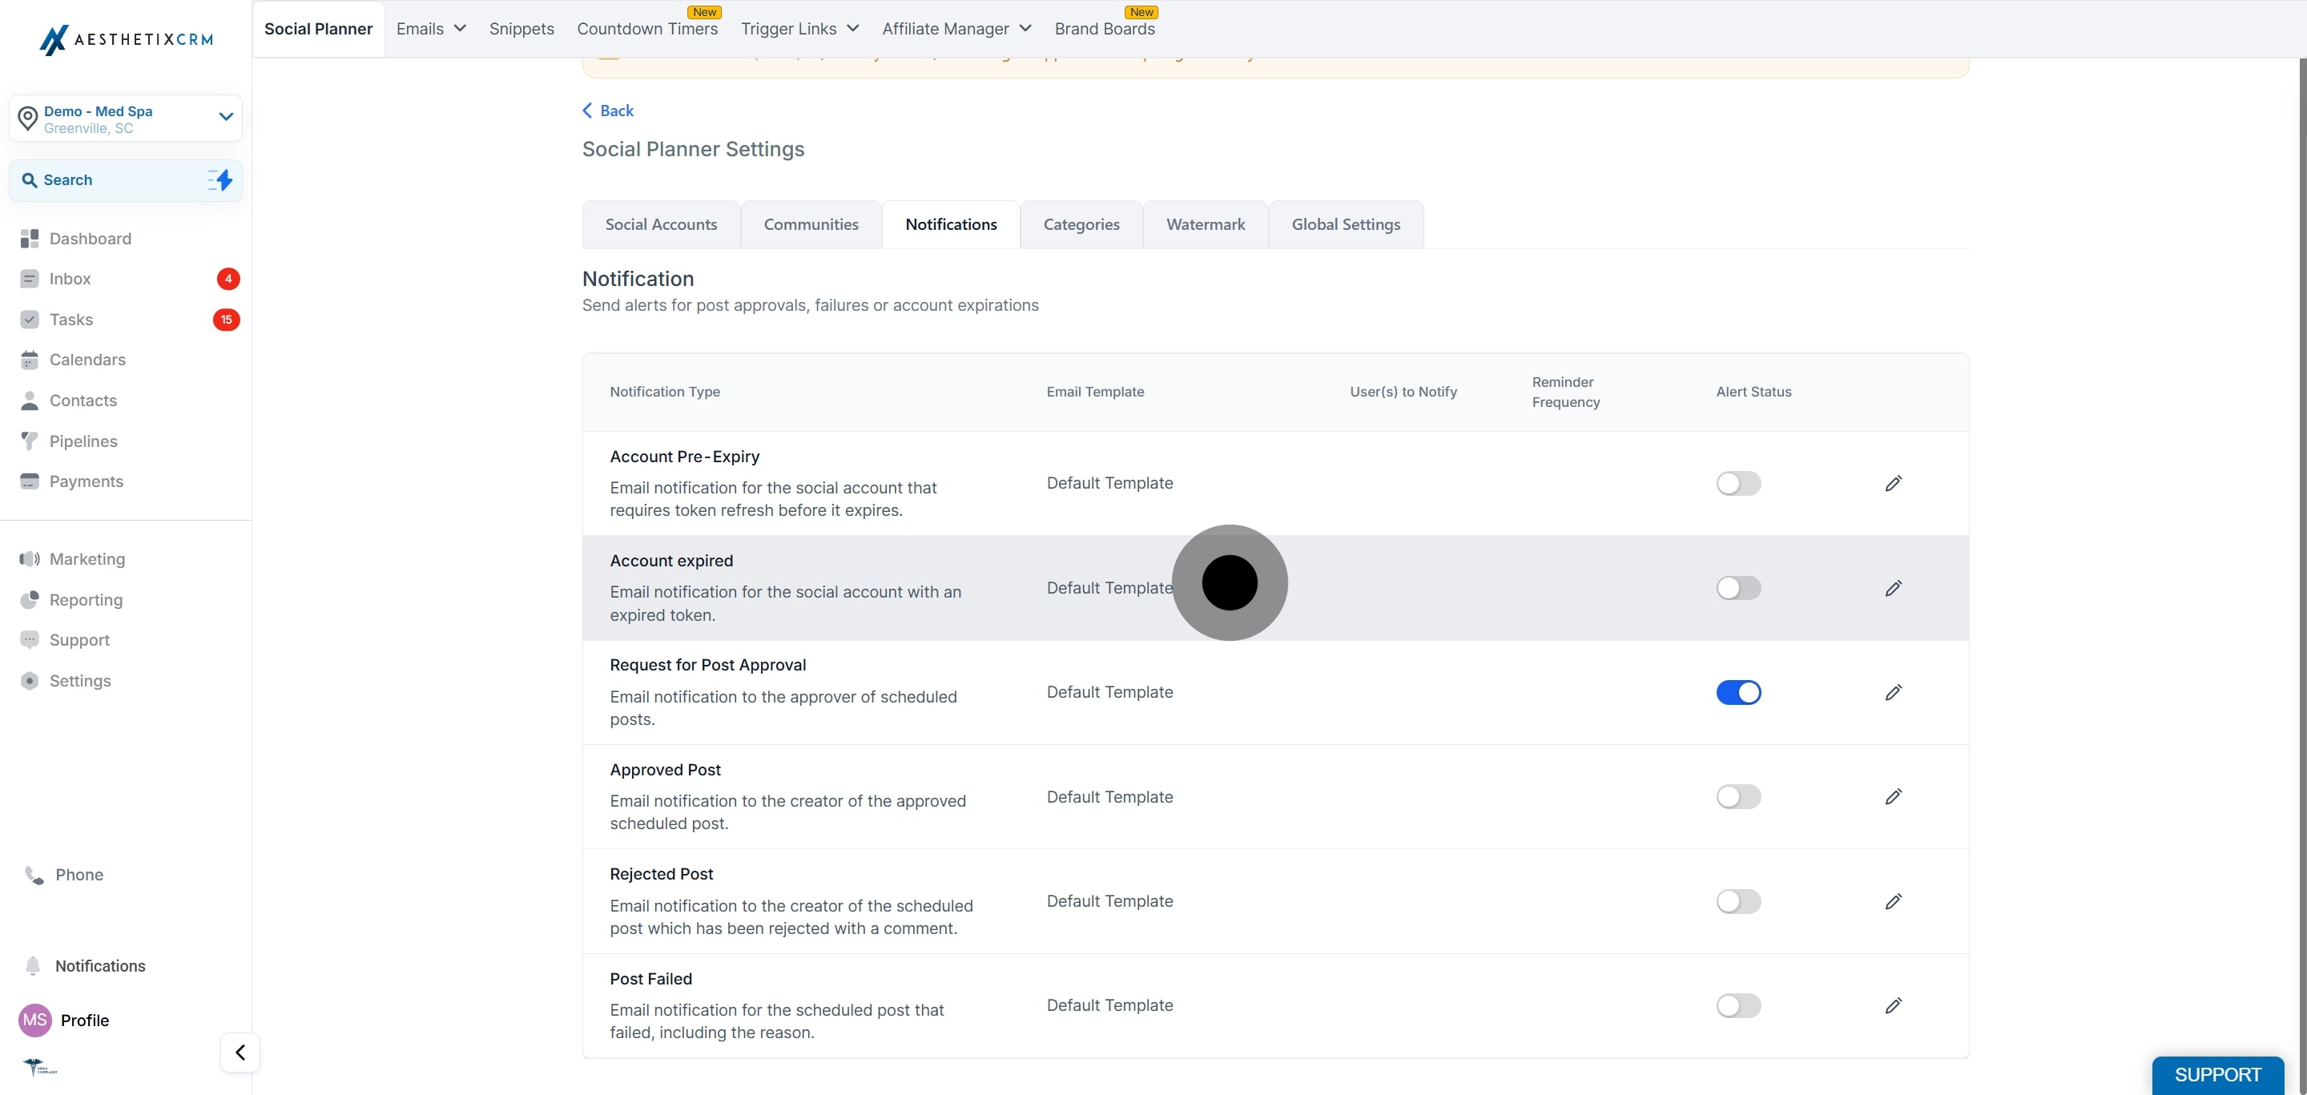Open the Global Settings tab
This screenshot has width=2307, height=1095.
[x=1346, y=223]
